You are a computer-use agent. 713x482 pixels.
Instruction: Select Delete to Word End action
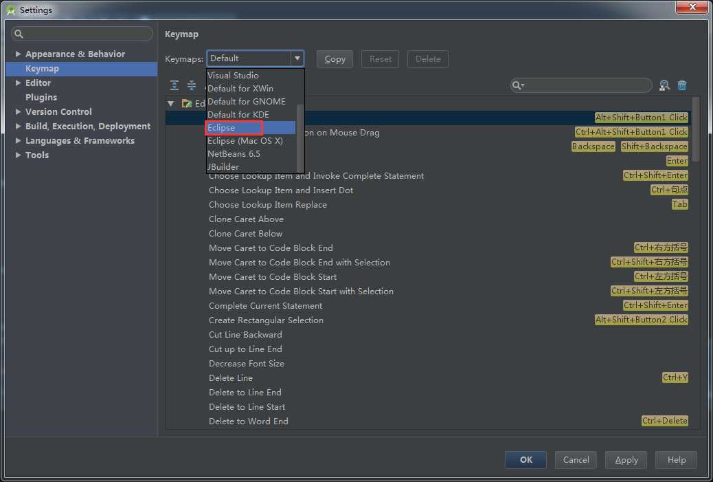[248, 421]
